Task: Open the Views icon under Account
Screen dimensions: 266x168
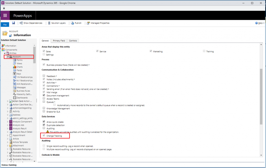Action: point(15,64)
